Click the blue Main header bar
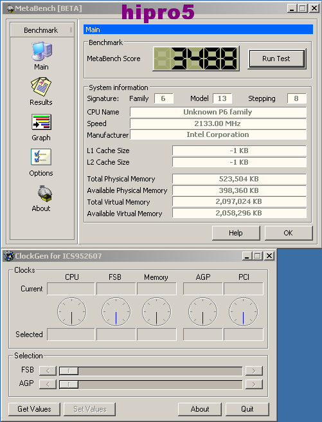 pyautogui.click(x=198, y=30)
